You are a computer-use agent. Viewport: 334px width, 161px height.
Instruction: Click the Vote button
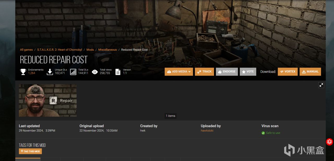click(x=248, y=72)
